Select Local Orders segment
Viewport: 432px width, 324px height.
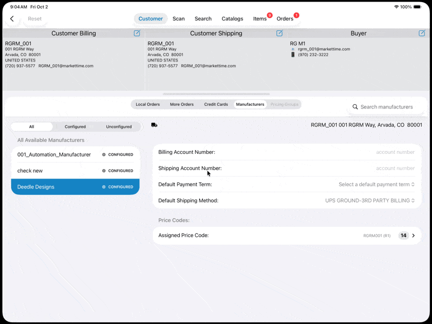(147, 104)
